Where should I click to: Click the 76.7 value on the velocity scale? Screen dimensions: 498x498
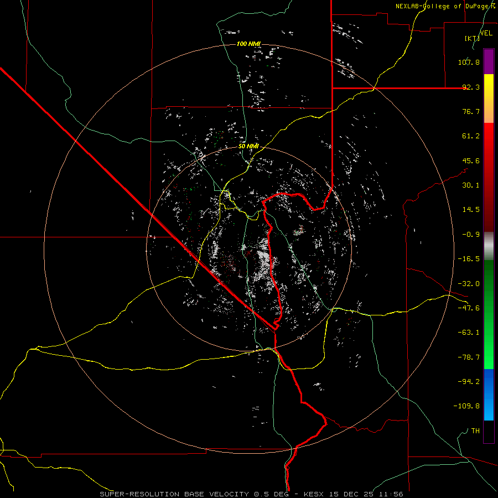471,111
